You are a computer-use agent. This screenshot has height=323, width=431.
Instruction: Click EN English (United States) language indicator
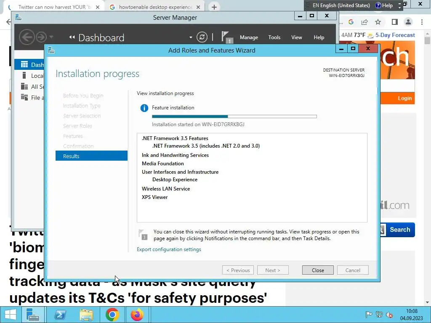pyautogui.click(x=341, y=5)
